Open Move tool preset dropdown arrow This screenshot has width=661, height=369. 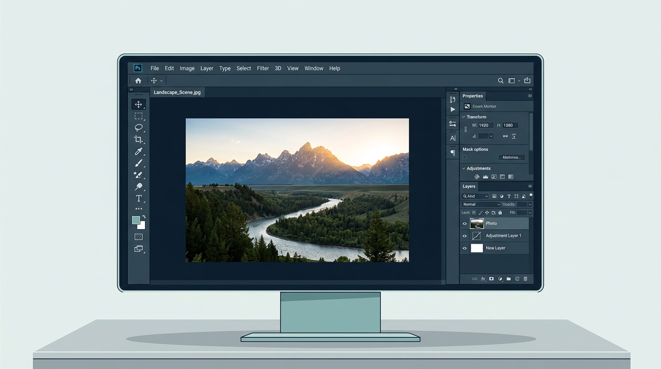click(x=161, y=81)
